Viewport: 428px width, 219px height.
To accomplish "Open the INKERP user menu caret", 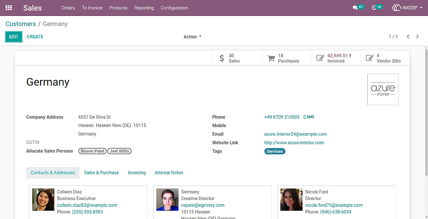I will click(421, 8).
